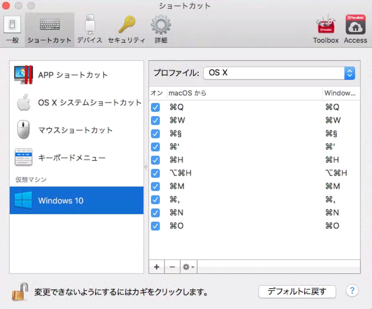Select APP ショートカット in the sidebar
The image size is (372, 309).
[x=77, y=75]
